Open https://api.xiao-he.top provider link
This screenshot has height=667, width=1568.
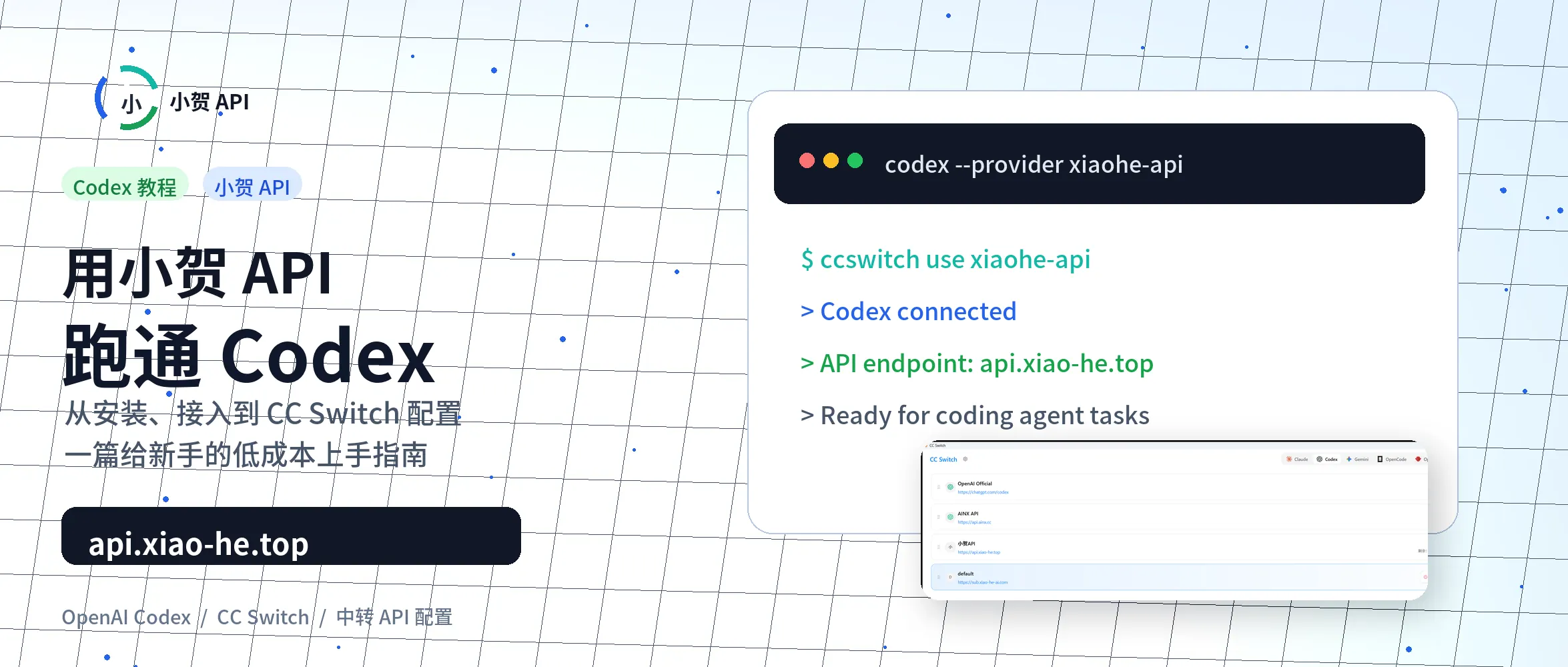[979, 552]
